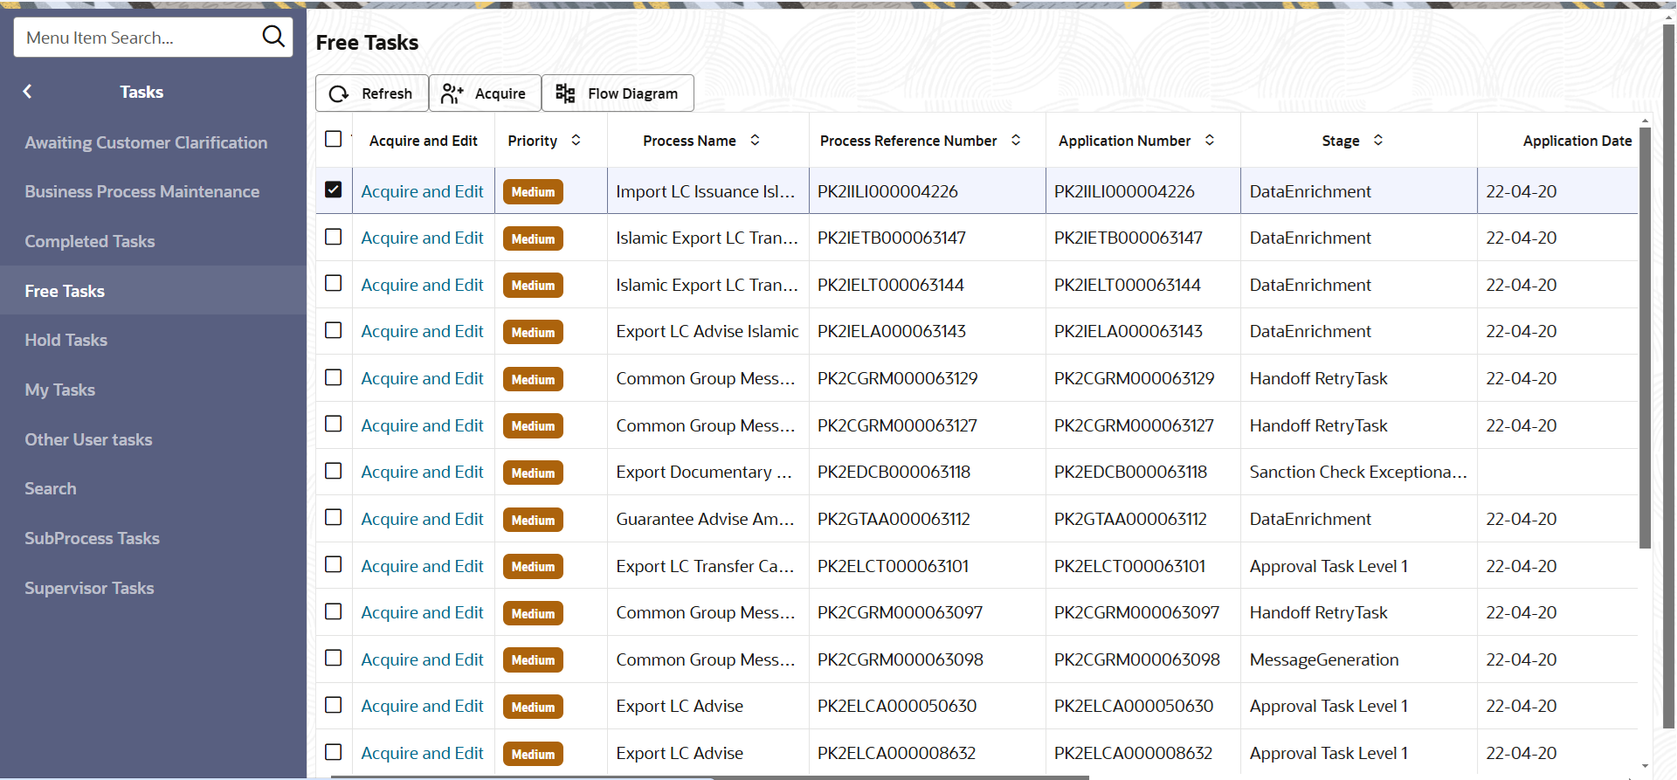Click the Acquire button
Image resolution: width=1677 pixels, height=780 pixels.
click(x=485, y=93)
